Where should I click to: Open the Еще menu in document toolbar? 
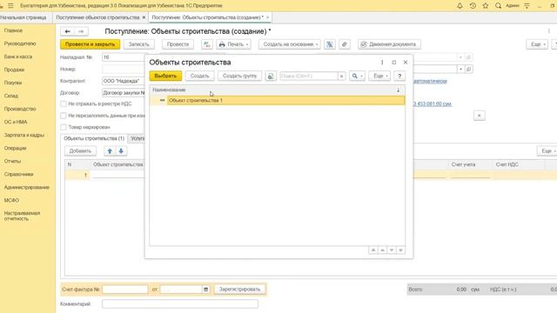coord(537,44)
